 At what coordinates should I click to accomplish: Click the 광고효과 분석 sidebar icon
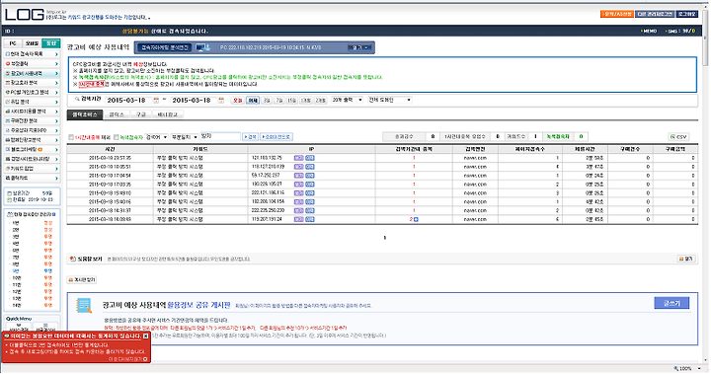pyautogui.click(x=8, y=83)
